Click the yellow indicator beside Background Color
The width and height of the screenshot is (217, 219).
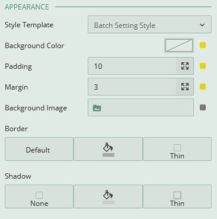203,45
